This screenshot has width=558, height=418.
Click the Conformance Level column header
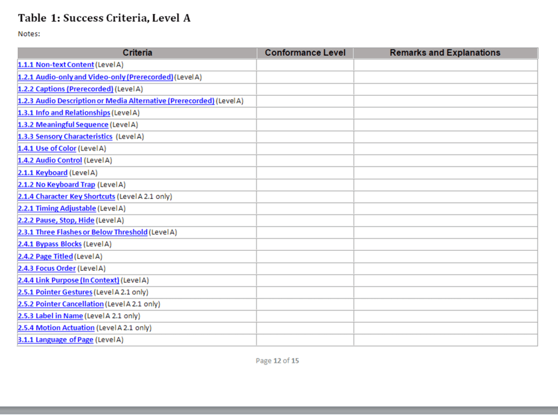click(305, 52)
